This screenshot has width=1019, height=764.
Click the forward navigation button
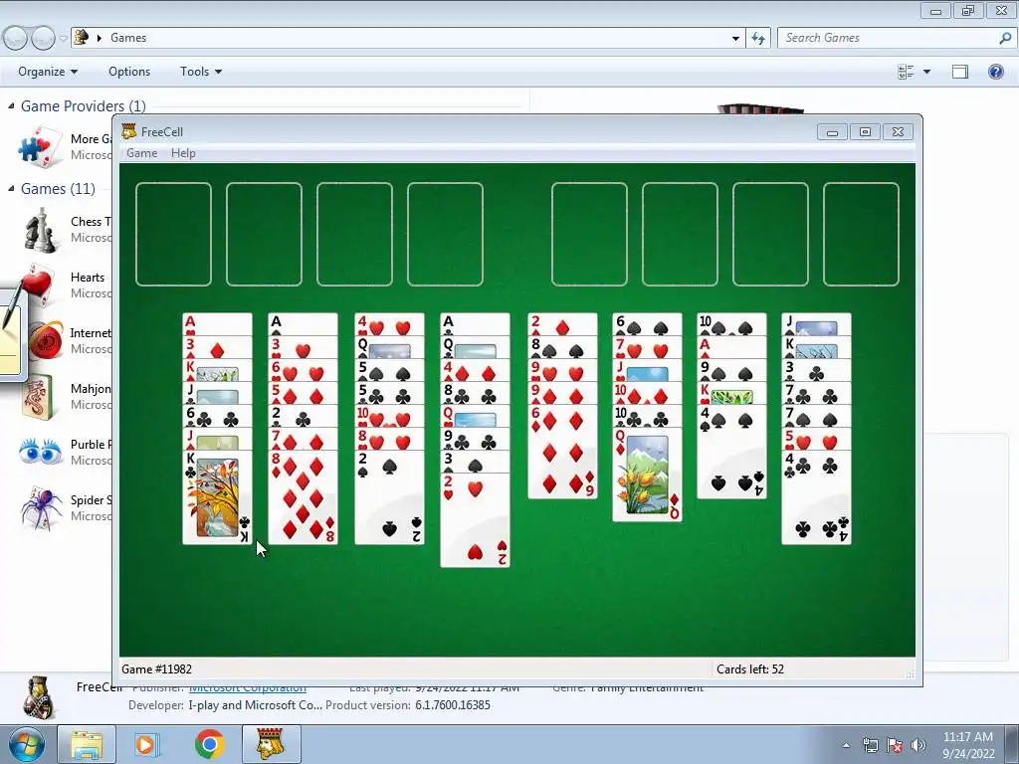pos(43,38)
